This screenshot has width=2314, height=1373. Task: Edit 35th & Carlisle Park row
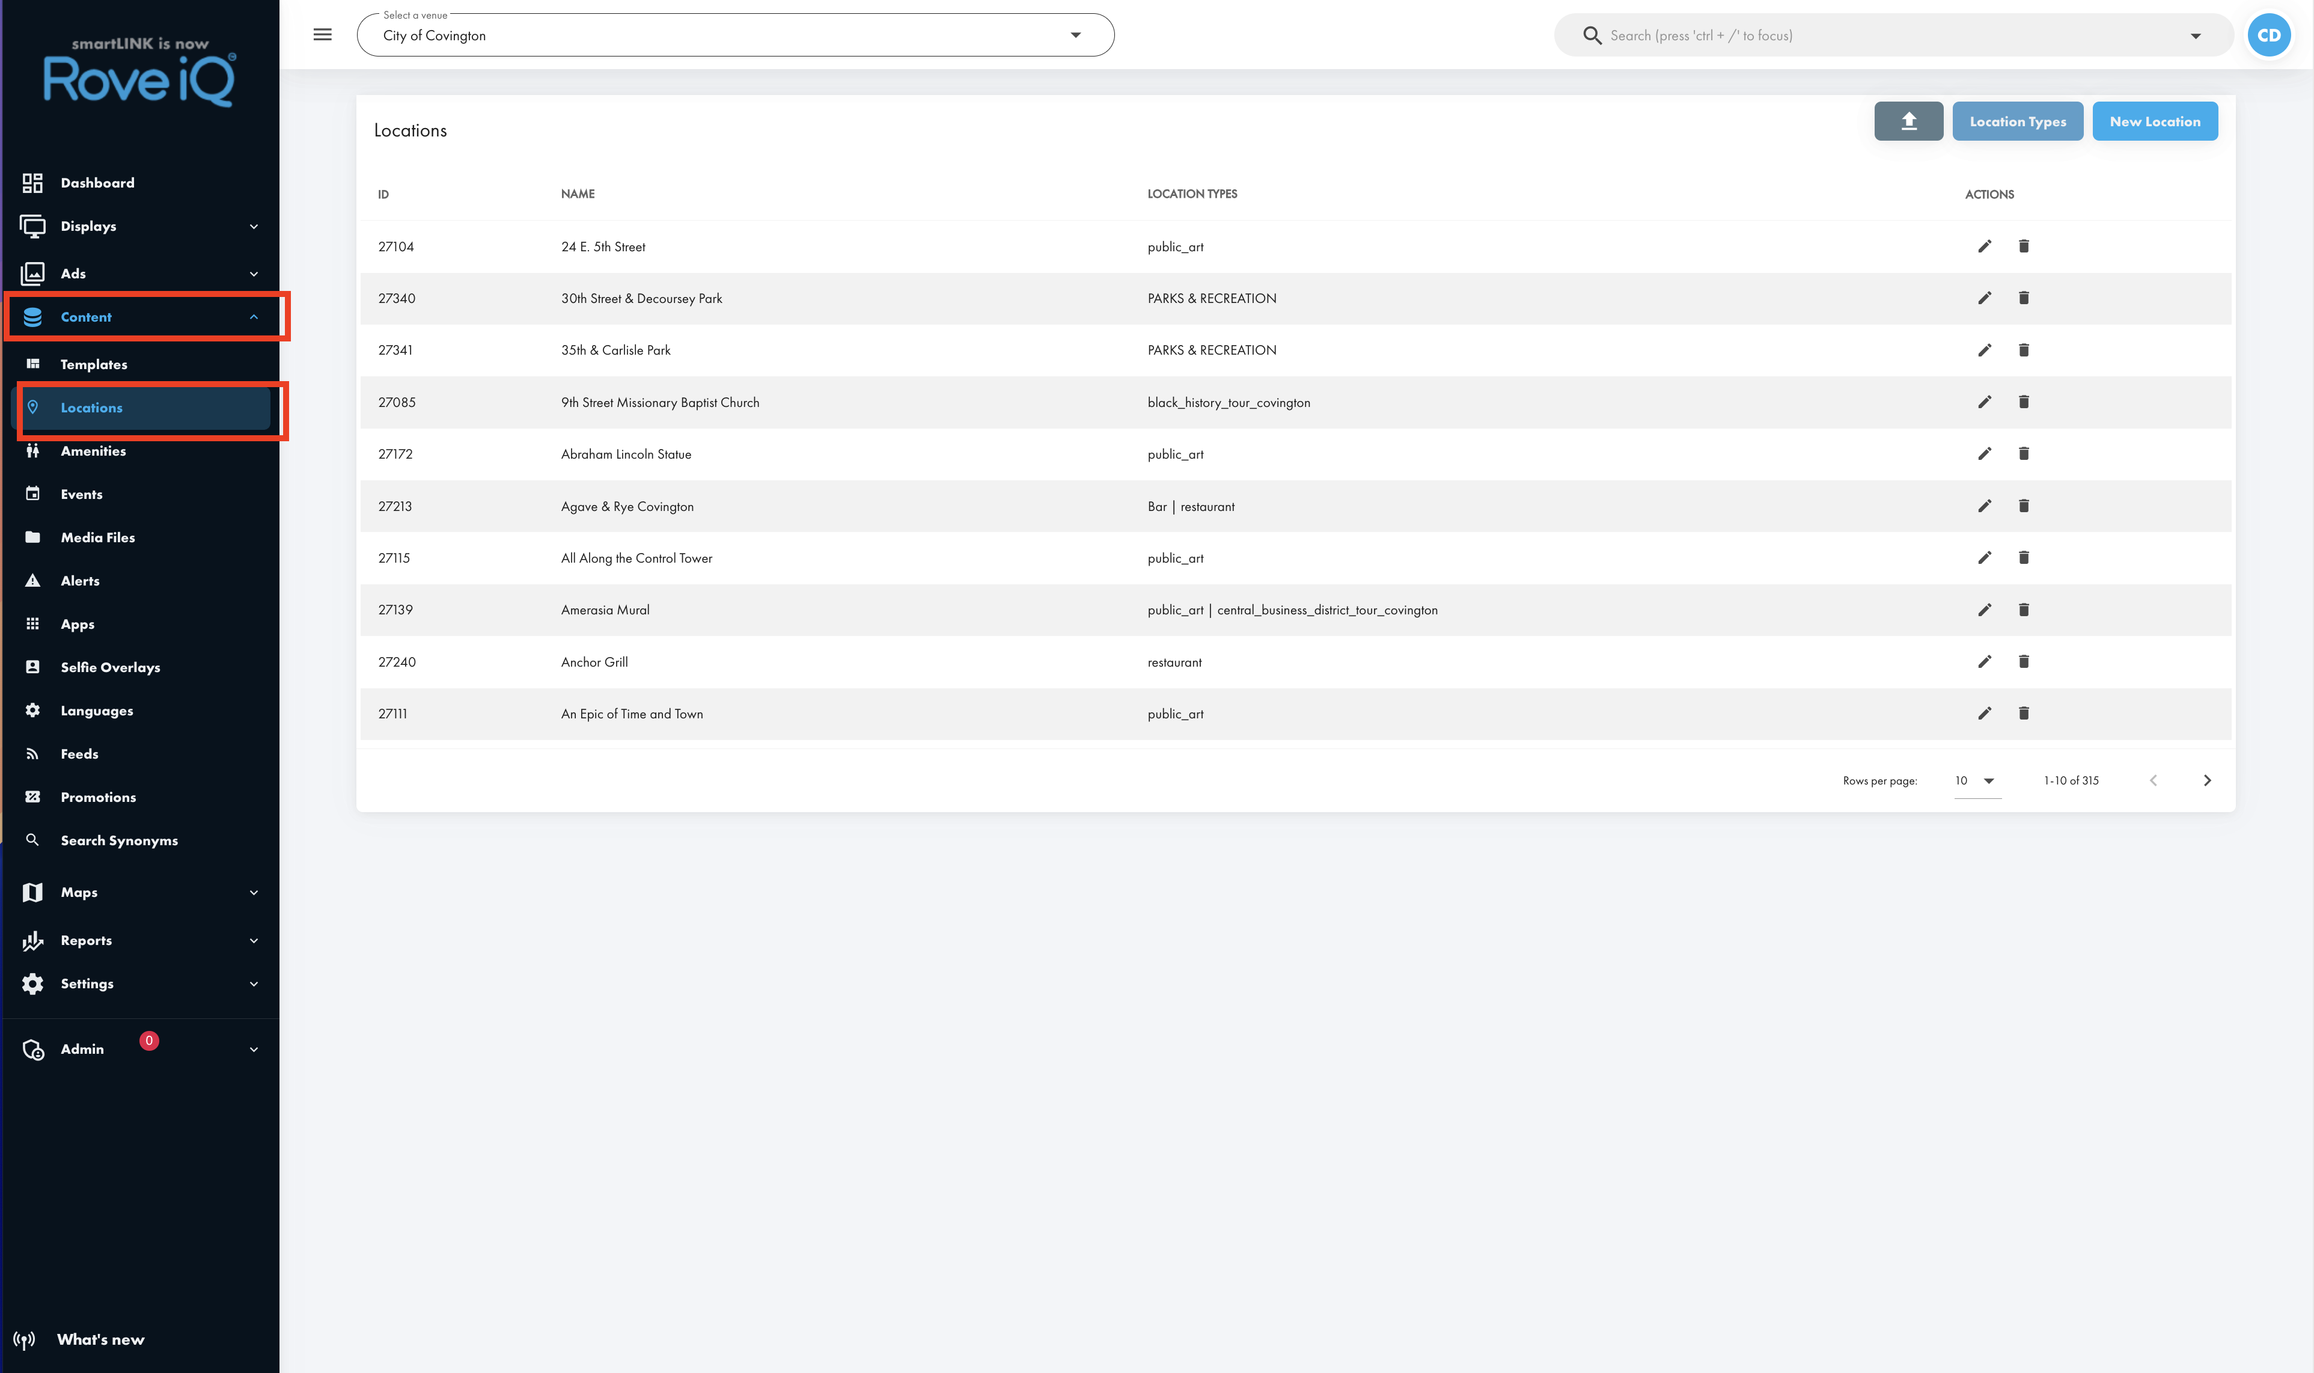click(x=1984, y=350)
